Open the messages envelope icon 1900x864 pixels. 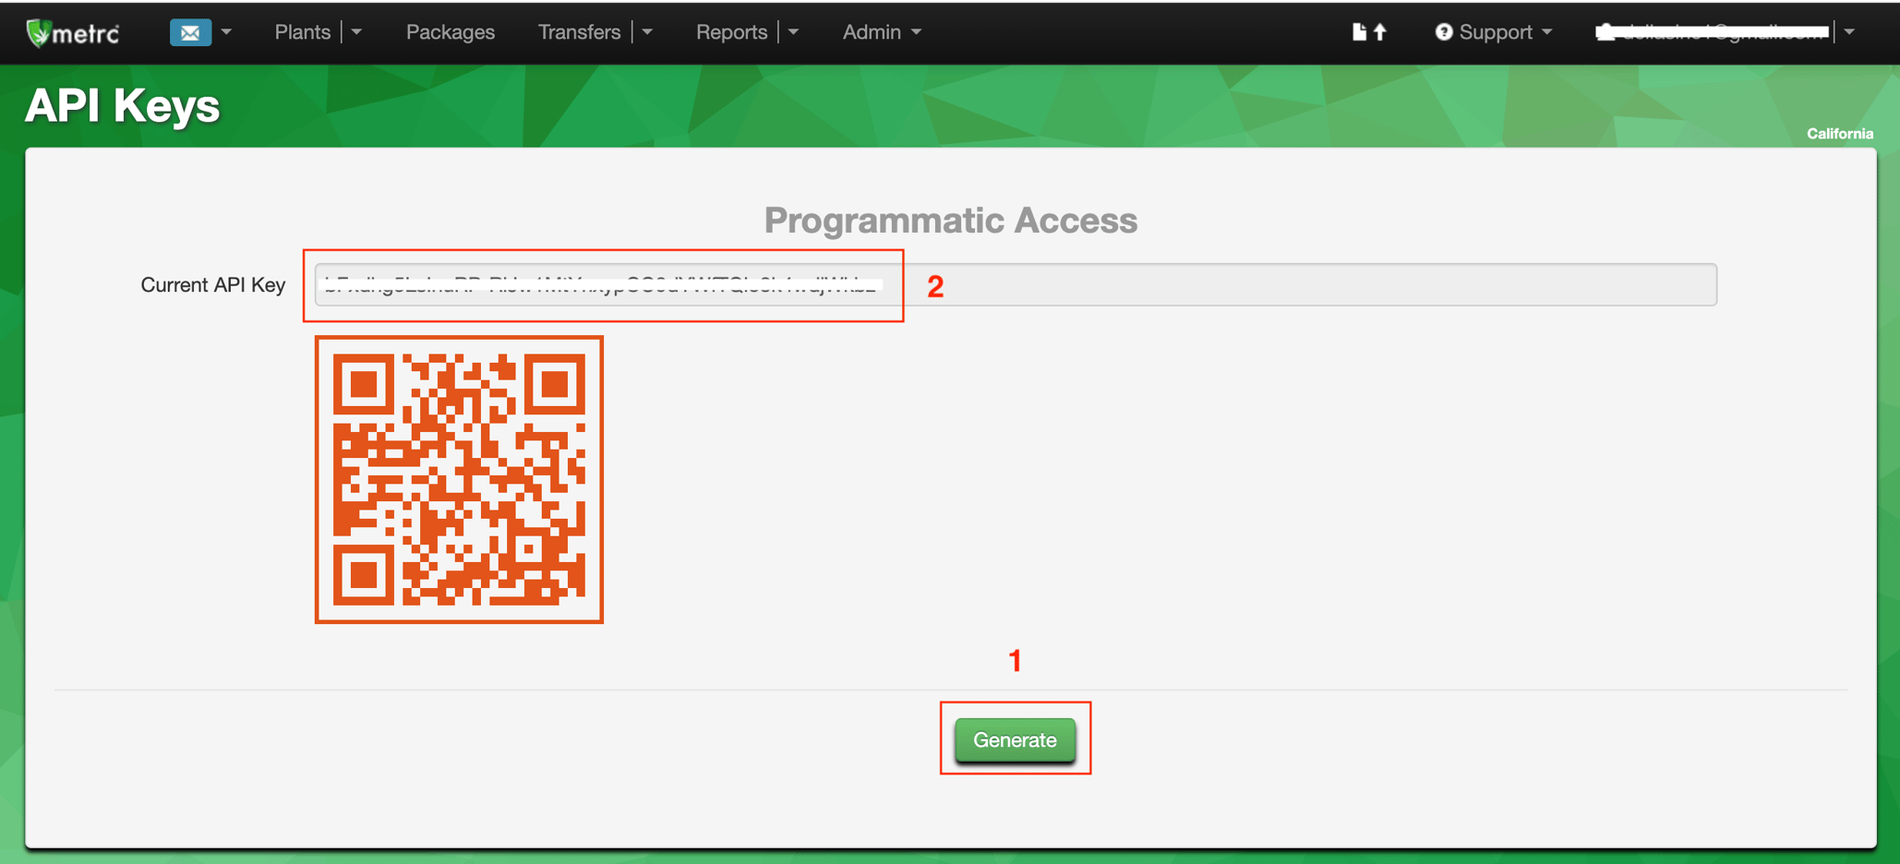coord(190,31)
